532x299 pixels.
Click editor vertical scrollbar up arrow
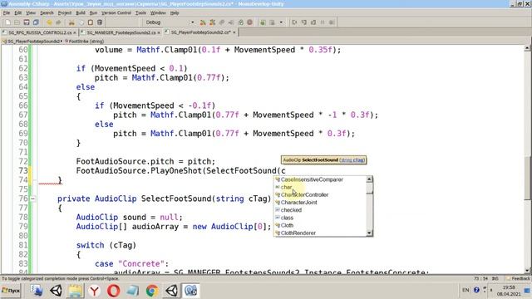click(527, 48)
